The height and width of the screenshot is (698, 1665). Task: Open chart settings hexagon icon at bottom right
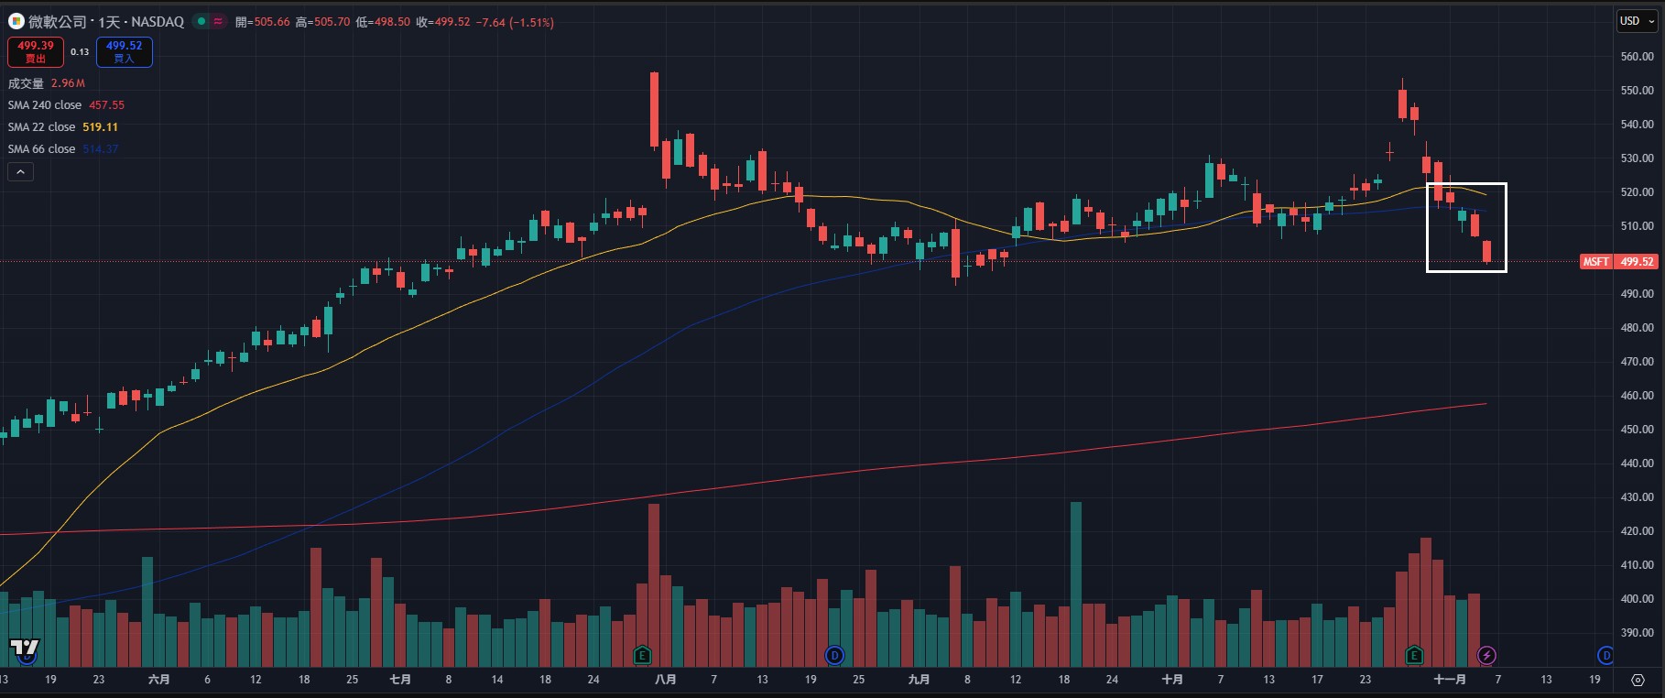click(1638, 680)
